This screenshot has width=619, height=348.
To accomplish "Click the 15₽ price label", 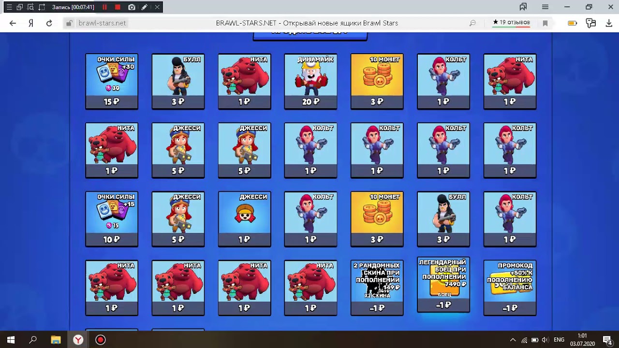I will point(112,102).
